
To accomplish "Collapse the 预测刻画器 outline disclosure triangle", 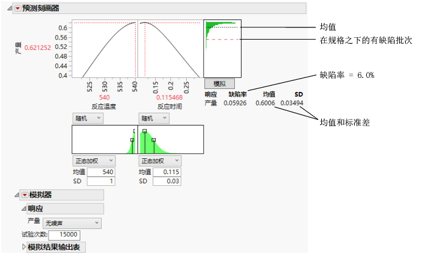I will pos(10,9).
